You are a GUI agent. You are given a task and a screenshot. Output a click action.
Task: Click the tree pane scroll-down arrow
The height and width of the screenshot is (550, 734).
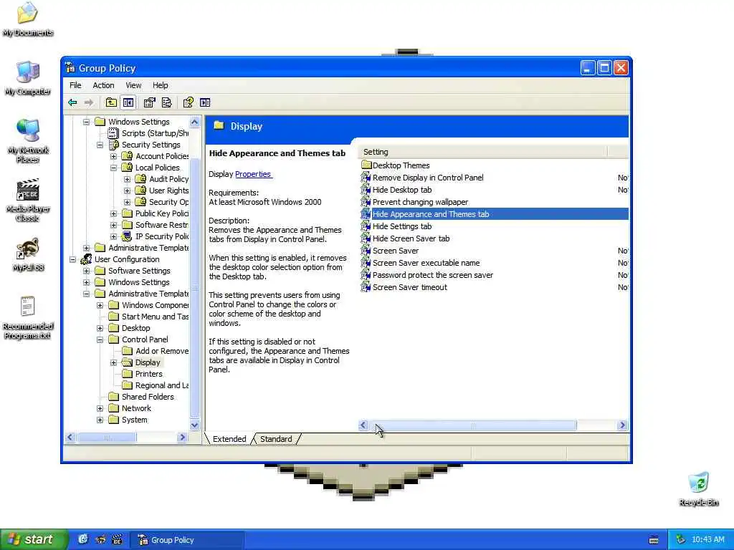coord(195,425)
